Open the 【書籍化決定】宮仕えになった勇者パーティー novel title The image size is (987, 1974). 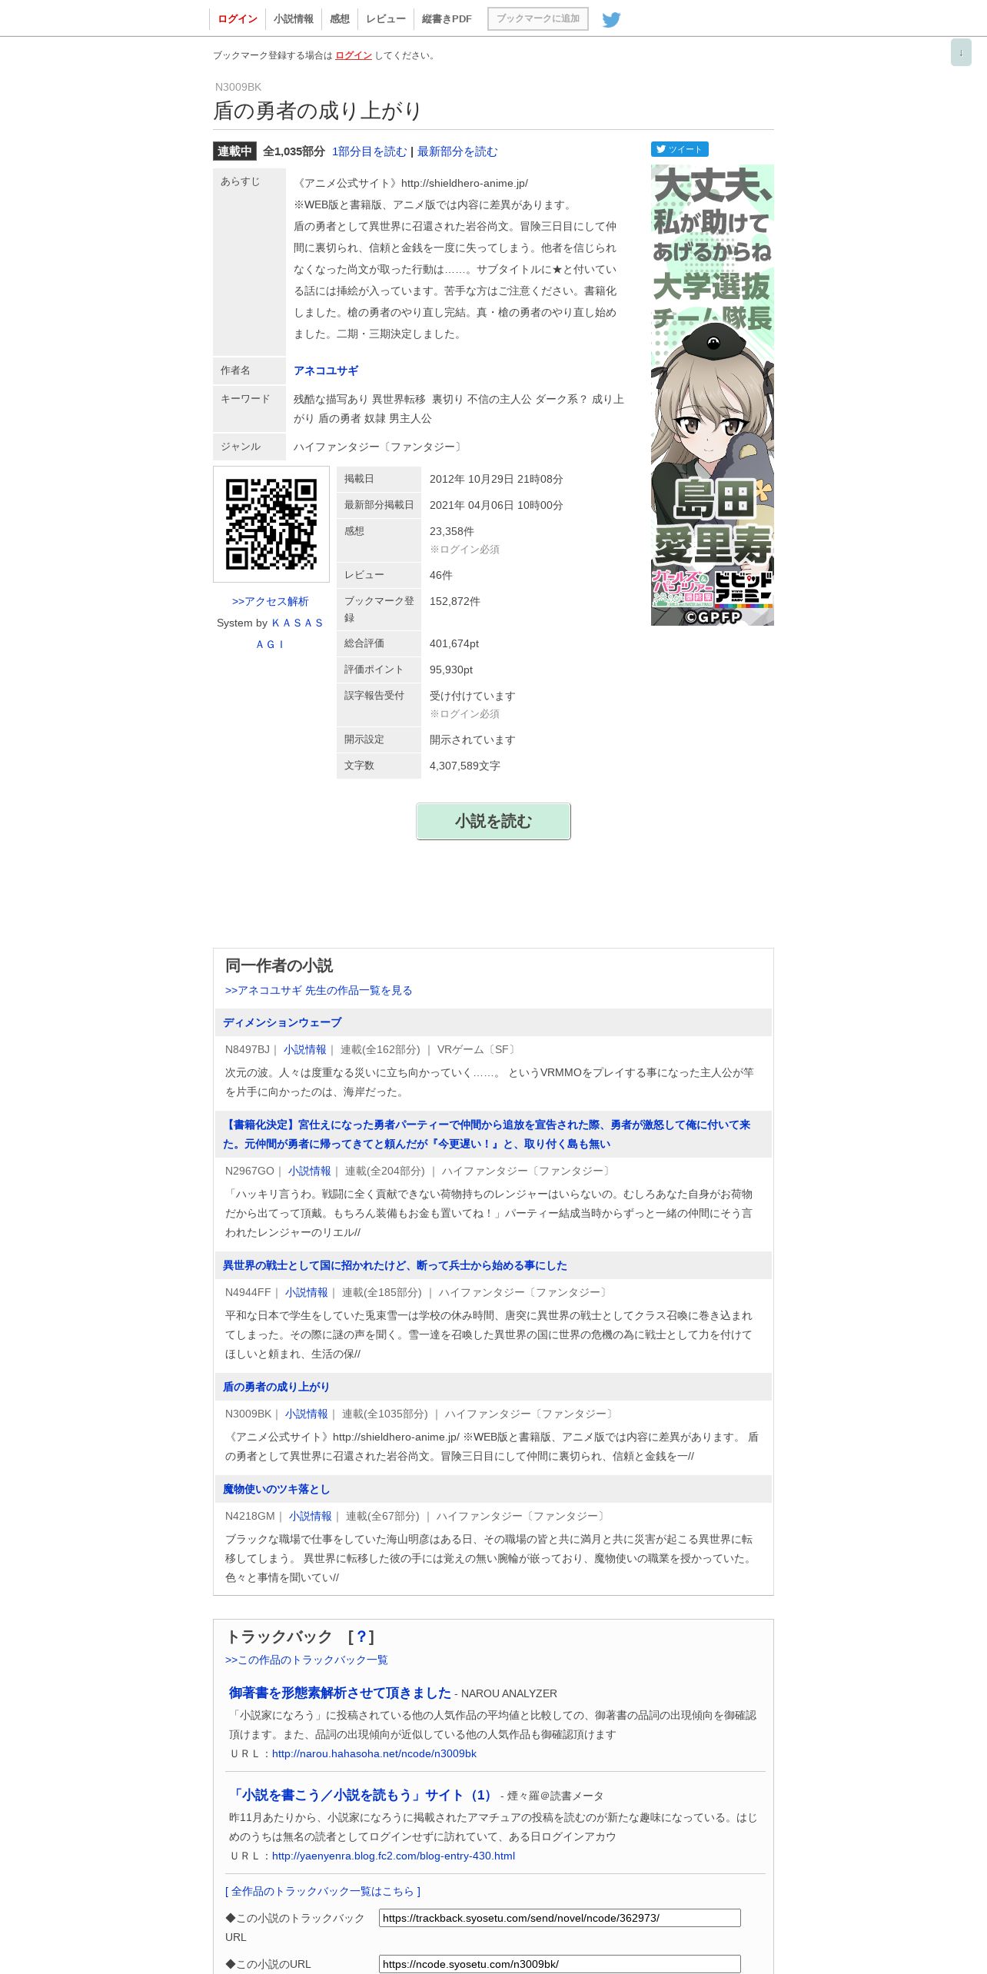click(x=487, y=1134)
